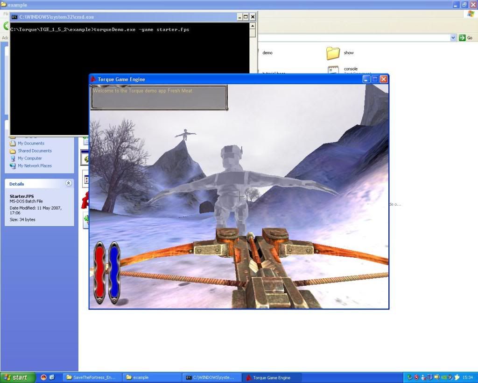Click the distant player figure on the mountain peak
Viewport: 478px width, 383px height.
click(185, 134)
